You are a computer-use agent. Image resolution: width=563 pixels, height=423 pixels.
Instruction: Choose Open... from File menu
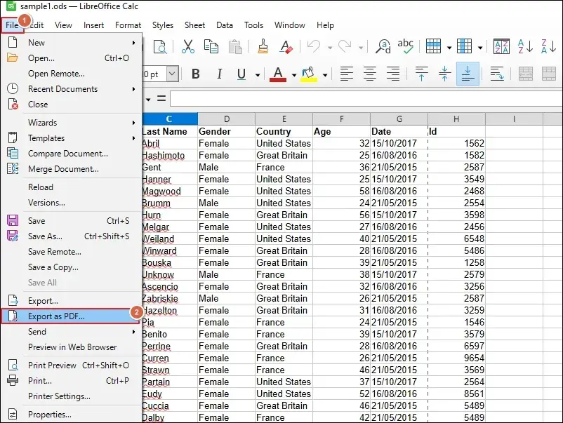pos(72,58)
